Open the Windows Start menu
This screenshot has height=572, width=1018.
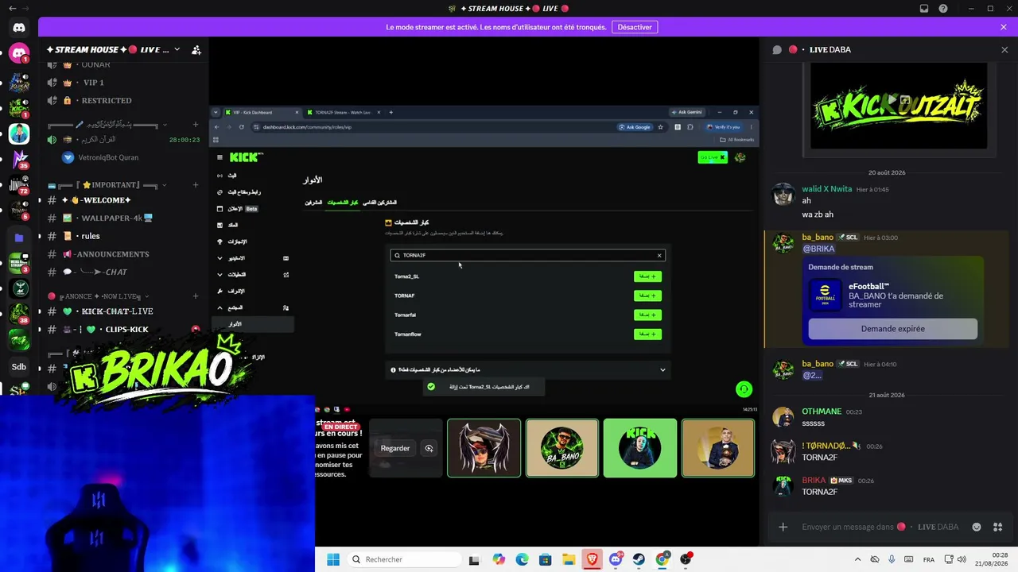(x=333, y=559)
